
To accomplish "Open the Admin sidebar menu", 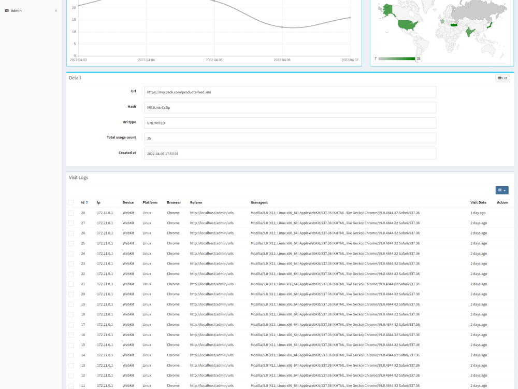I will (x=31, y=10).
